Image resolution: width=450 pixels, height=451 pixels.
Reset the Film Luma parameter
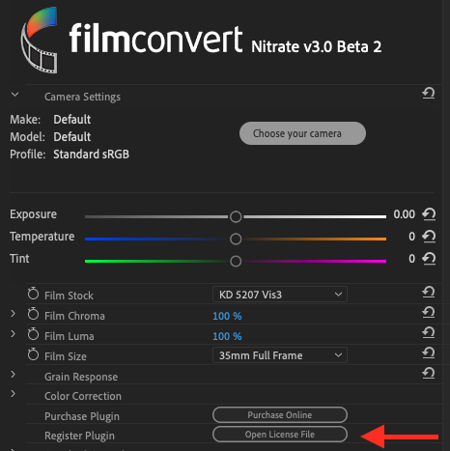[x=429, y=332]
